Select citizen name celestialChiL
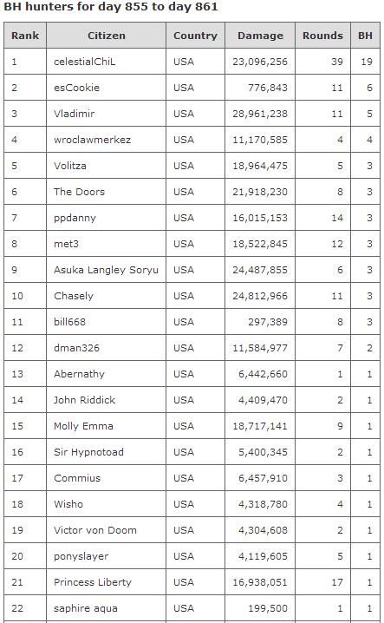The image size is (384, 623). (x=85, y=62)
